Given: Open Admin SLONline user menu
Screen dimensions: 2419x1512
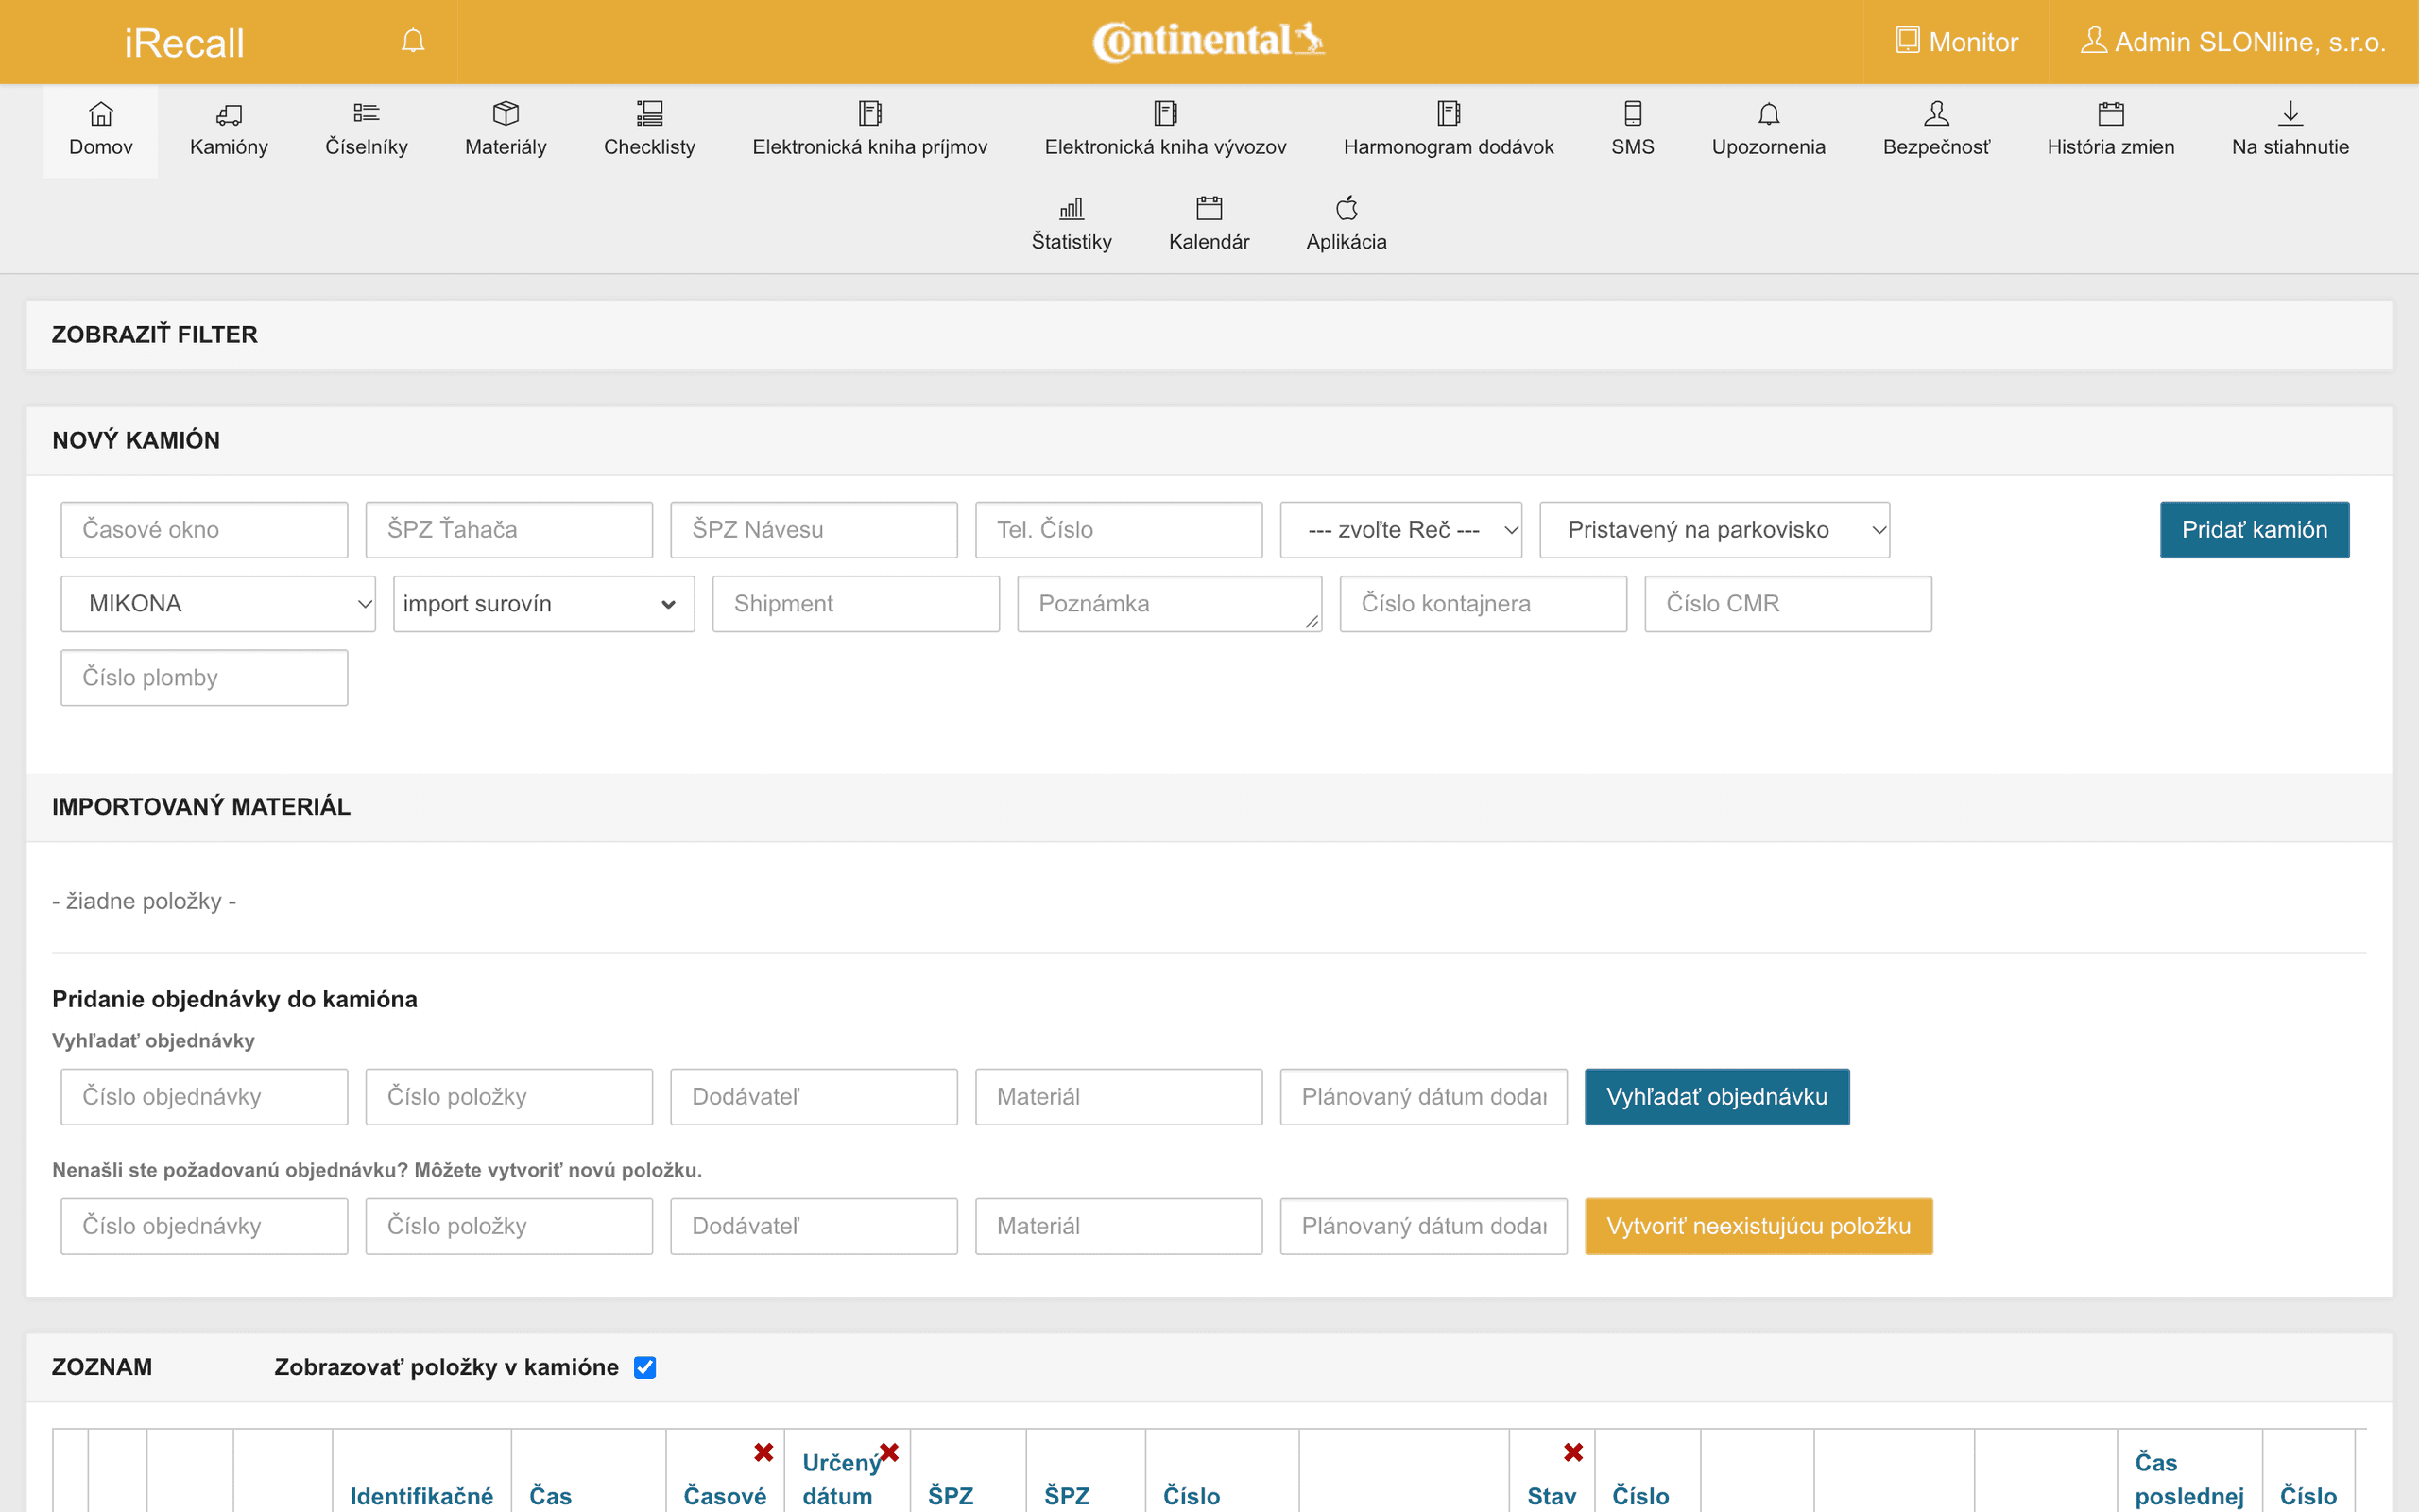Looking at the screenshot, I should pos(2233,42).
